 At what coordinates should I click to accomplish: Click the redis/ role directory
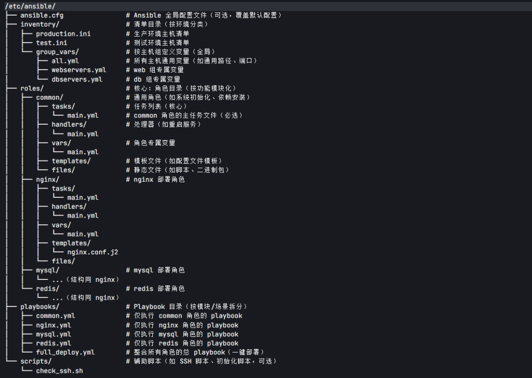coord(47,288)
